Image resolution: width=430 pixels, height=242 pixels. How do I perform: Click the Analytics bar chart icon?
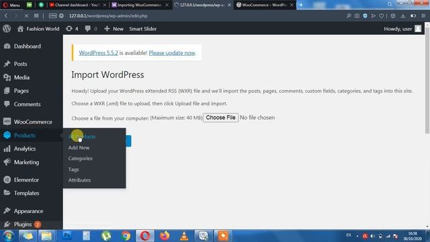[7, 149]
